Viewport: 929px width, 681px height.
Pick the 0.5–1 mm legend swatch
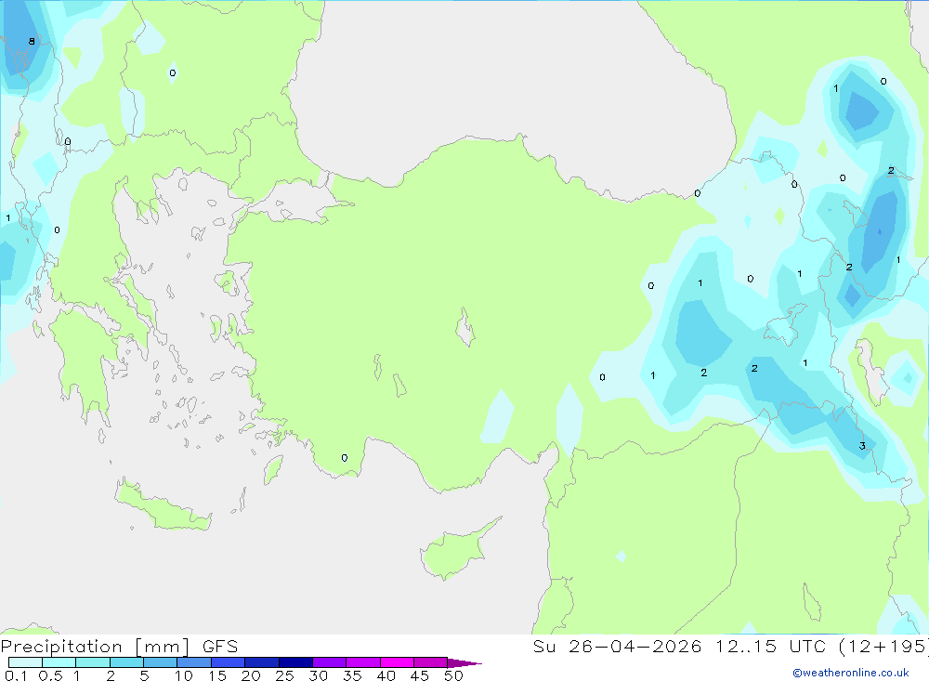pyautogui.click(x=59, y=662)
